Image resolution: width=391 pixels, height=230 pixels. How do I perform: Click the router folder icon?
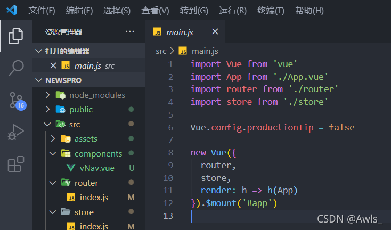(66, 183)
